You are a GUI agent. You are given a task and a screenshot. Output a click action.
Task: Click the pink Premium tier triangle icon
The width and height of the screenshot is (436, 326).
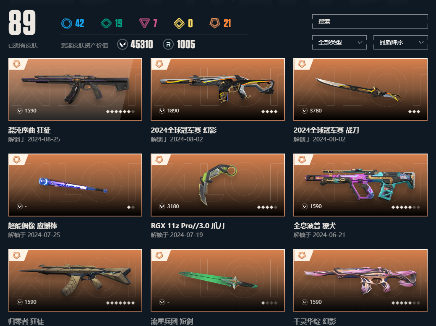click(x=144, y=23)
